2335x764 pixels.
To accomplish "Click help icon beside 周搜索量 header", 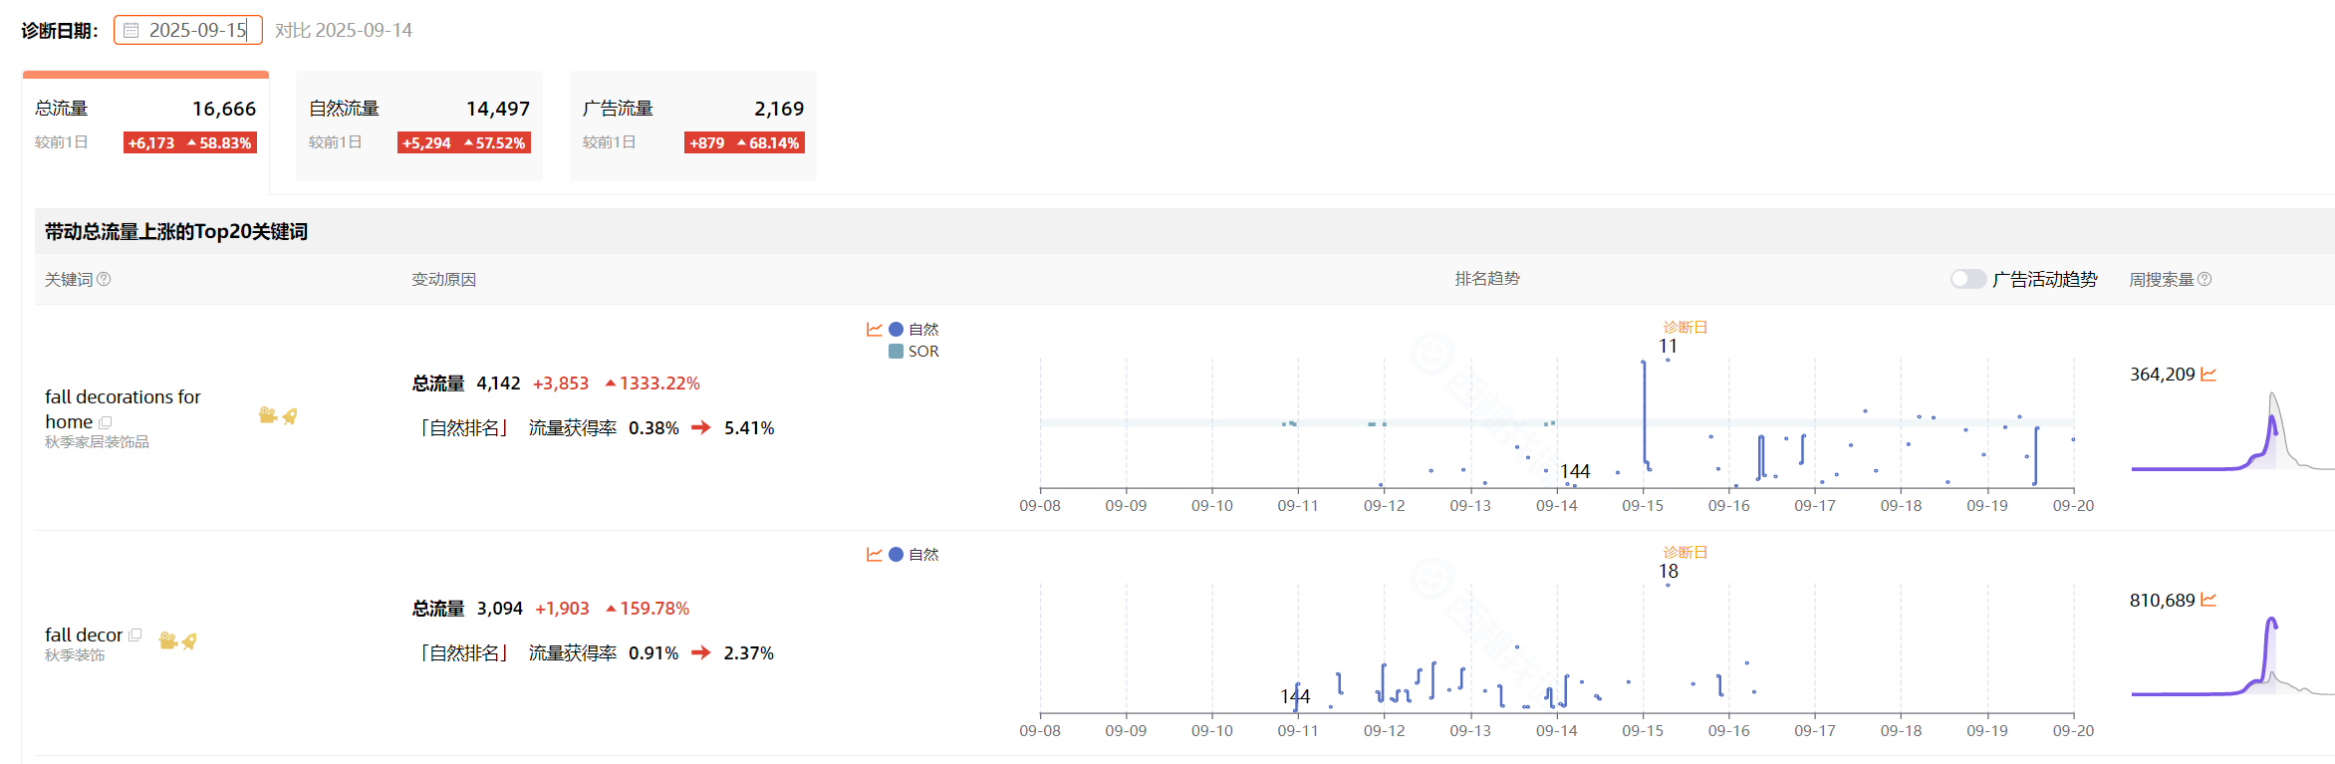I will coord(2205,279).
